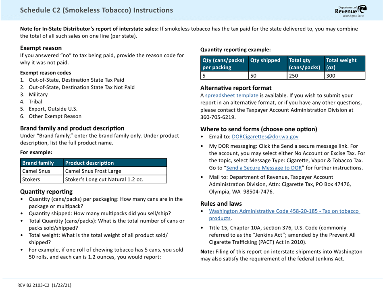The image size is (383, 295).
Task: Click "Note for In-State Distributor's report" bold text
Action: click(x=89, y=29)
